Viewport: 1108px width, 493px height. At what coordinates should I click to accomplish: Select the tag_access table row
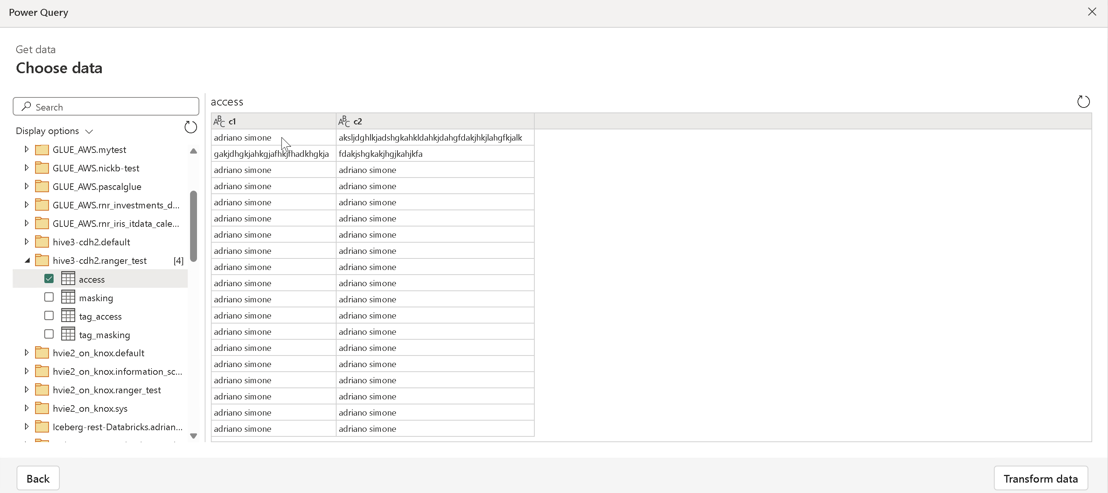pyautogui.click(x=100, y=316)
